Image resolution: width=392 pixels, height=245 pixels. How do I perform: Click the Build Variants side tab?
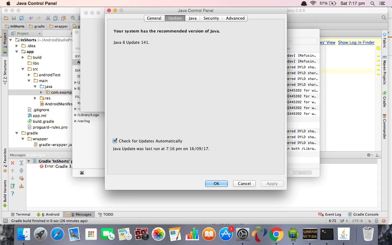pyautogui.click(x=5, y=193)
